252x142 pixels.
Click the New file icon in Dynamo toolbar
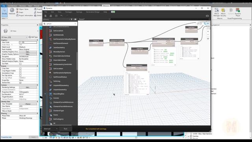46,16
